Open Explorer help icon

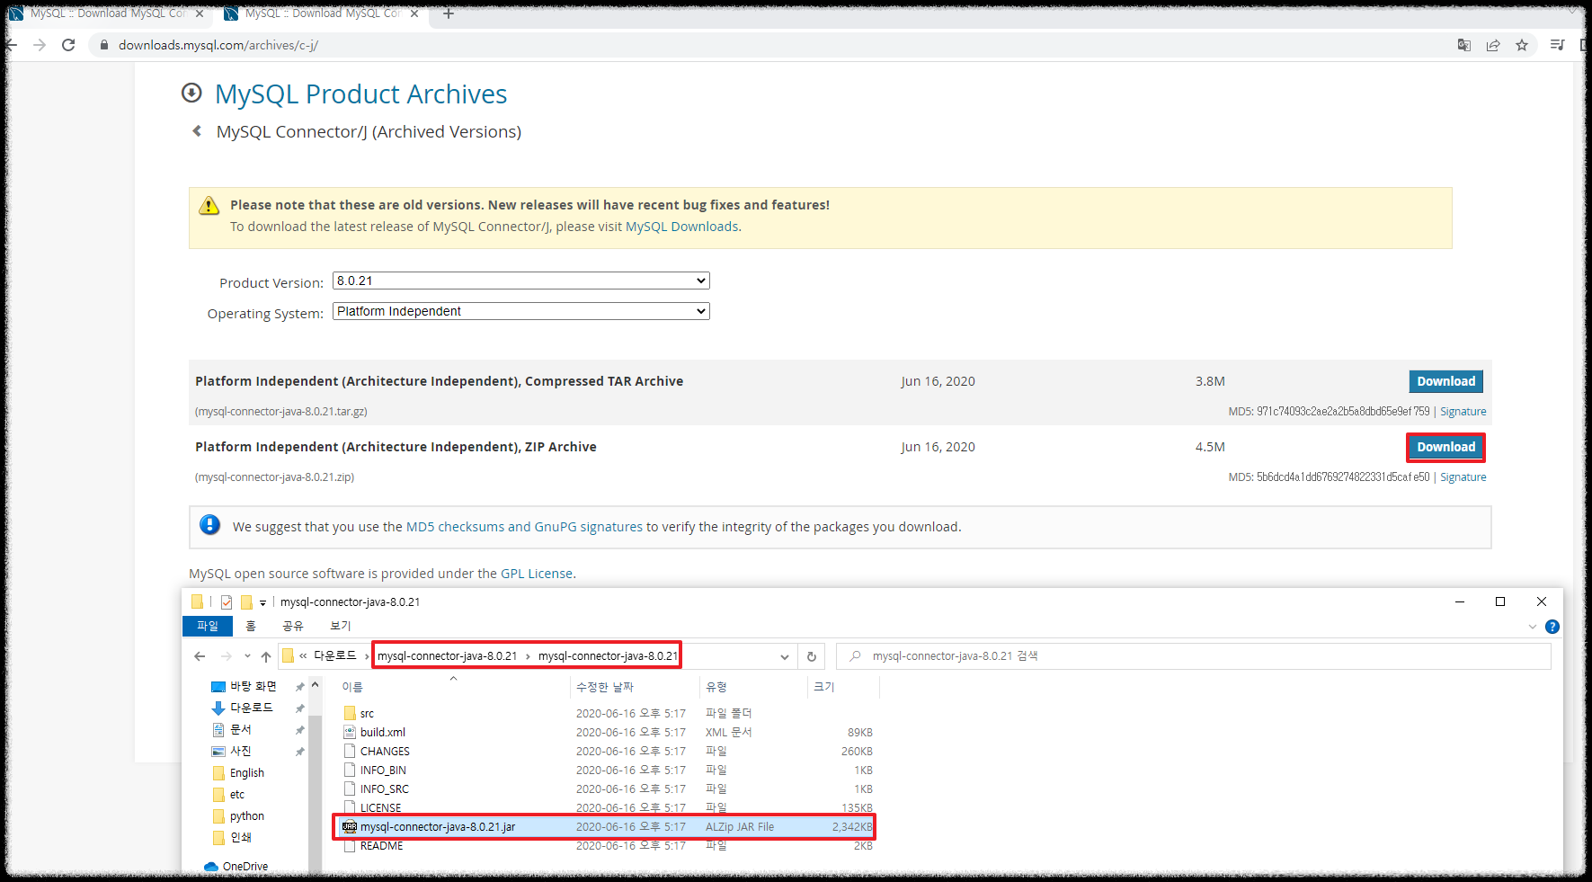[x=1552, y=627]
